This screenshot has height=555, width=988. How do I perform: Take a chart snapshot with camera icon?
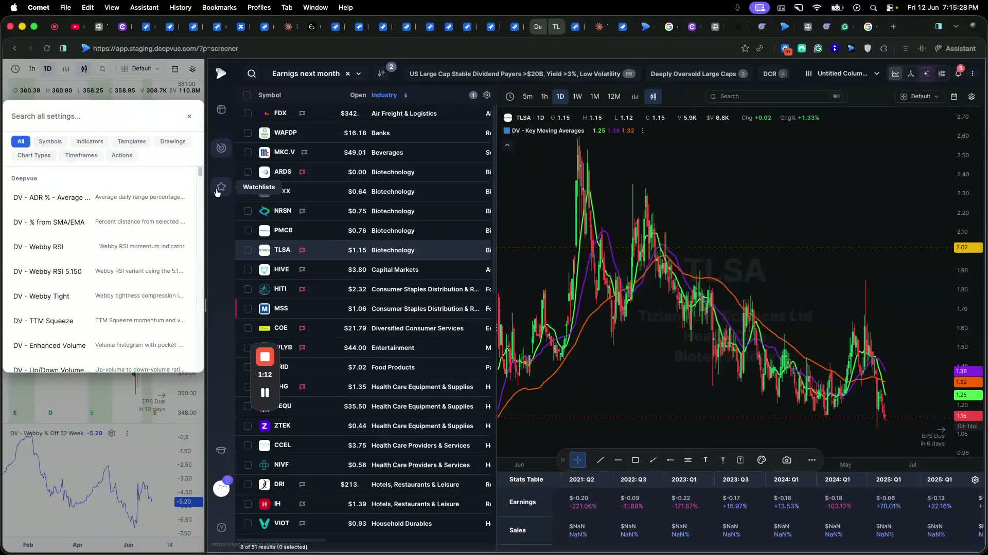click(x=787, y=460)
